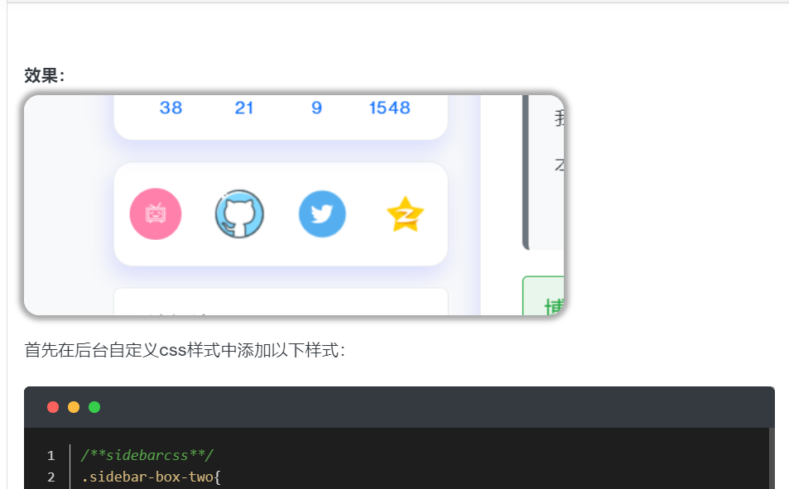The width and height of the screenshot is (789, 489).
Task: Click the pink Bilibili TV icon
Action: click(156, 213)
